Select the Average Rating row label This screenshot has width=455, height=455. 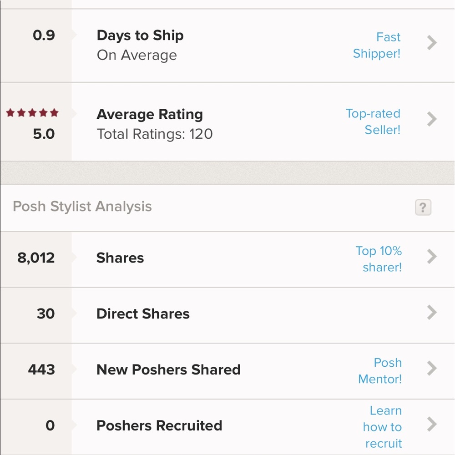[x=150, y=114]
